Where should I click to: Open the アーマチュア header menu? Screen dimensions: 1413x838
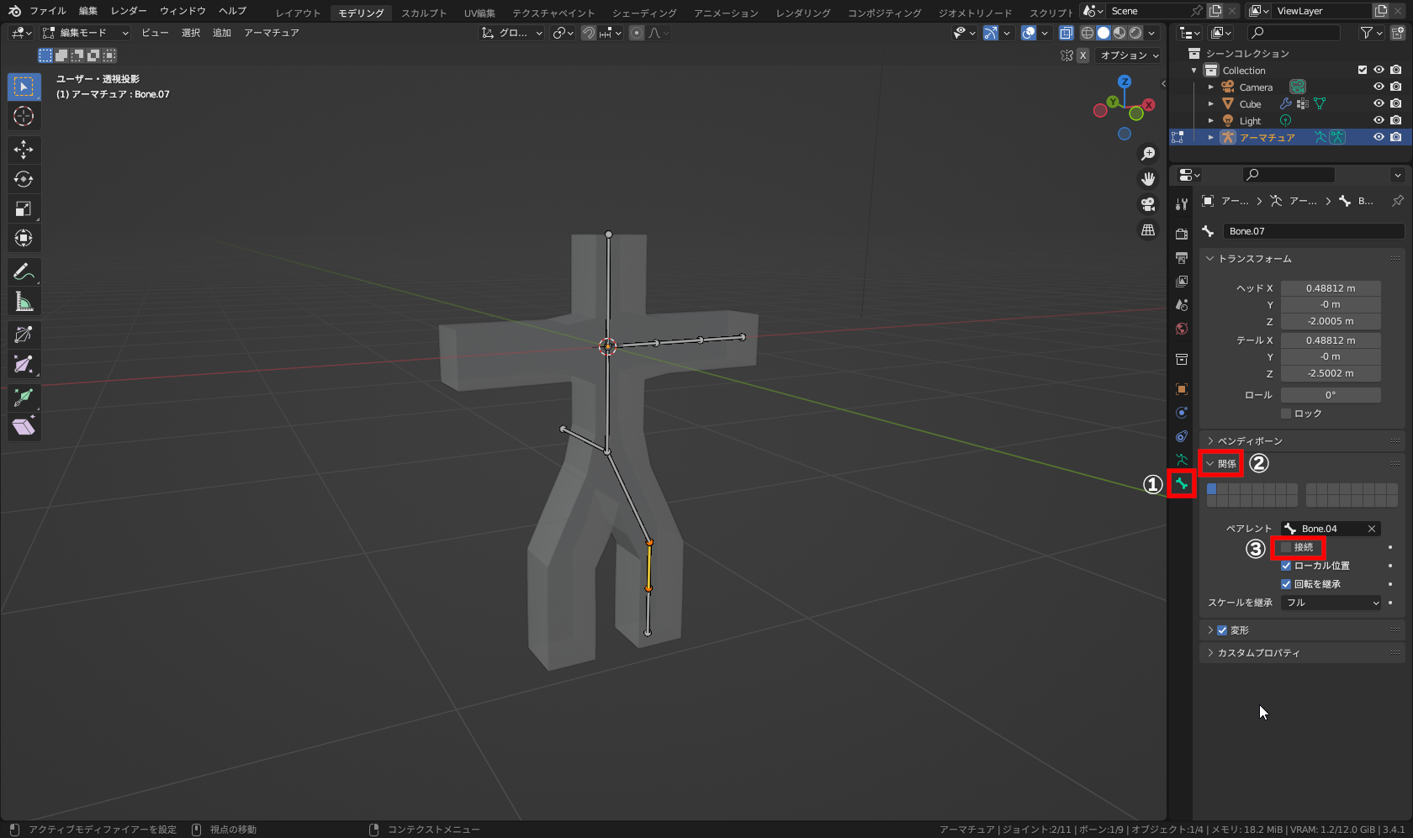(272, 33)
